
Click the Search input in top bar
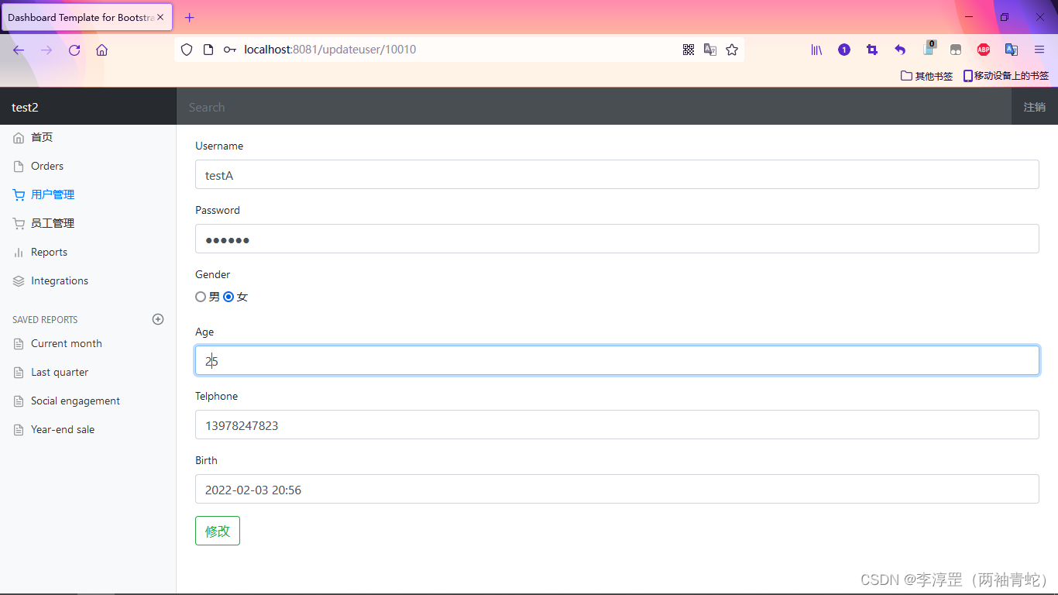pos(594,107)
